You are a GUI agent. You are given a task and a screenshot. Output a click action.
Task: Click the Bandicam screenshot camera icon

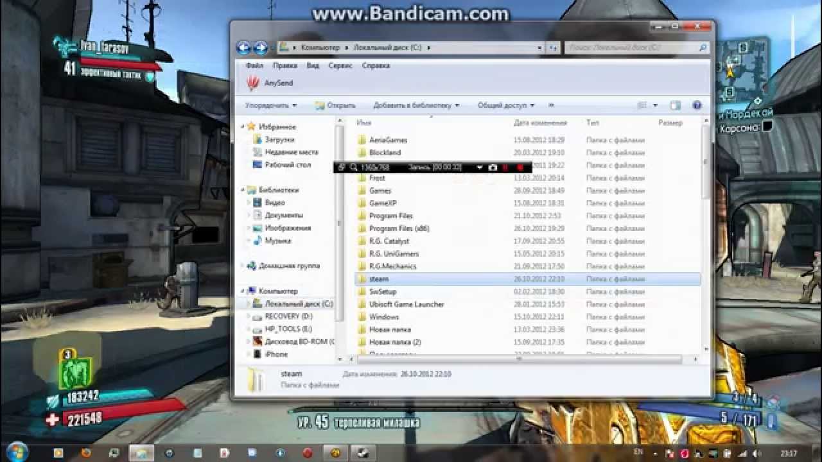(493, 167)
